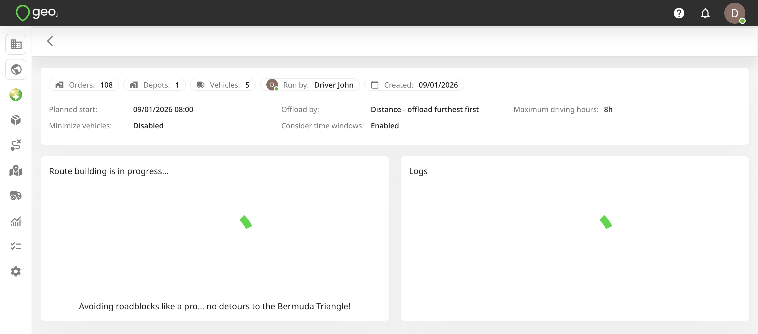Go back using the left chevron arrow
The width and height of the screenshot is (758, 334).
(50, 41)
